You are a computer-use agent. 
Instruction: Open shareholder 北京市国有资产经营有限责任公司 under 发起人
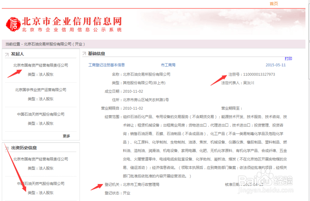tap(42, 65)
